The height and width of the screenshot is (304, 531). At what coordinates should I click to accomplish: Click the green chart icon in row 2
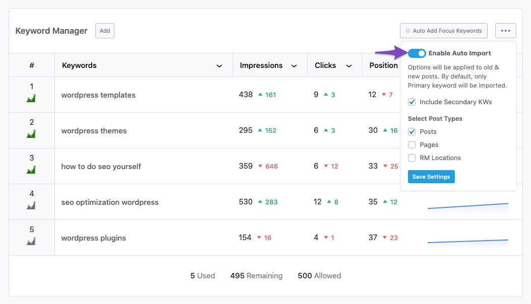[x=31, y=134]
